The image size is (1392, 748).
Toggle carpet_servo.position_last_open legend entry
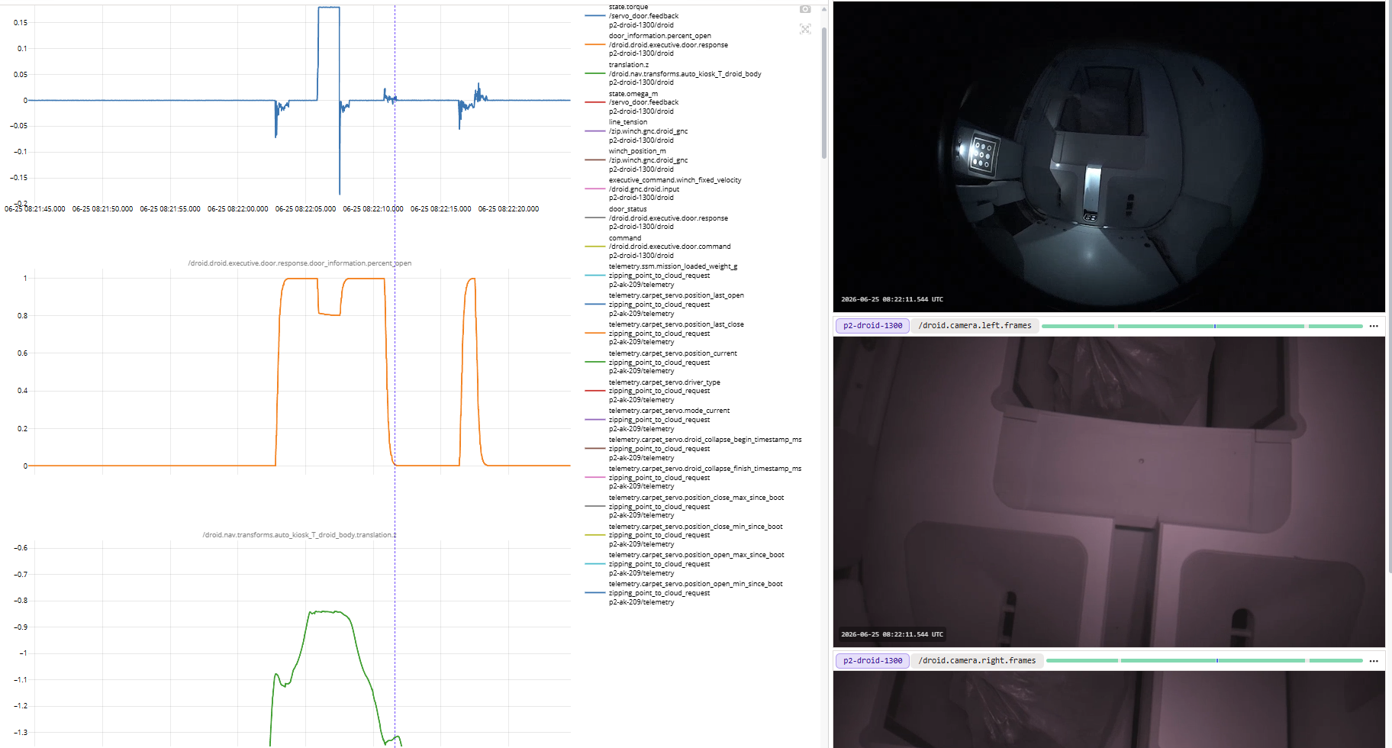[x=664, y=305]
